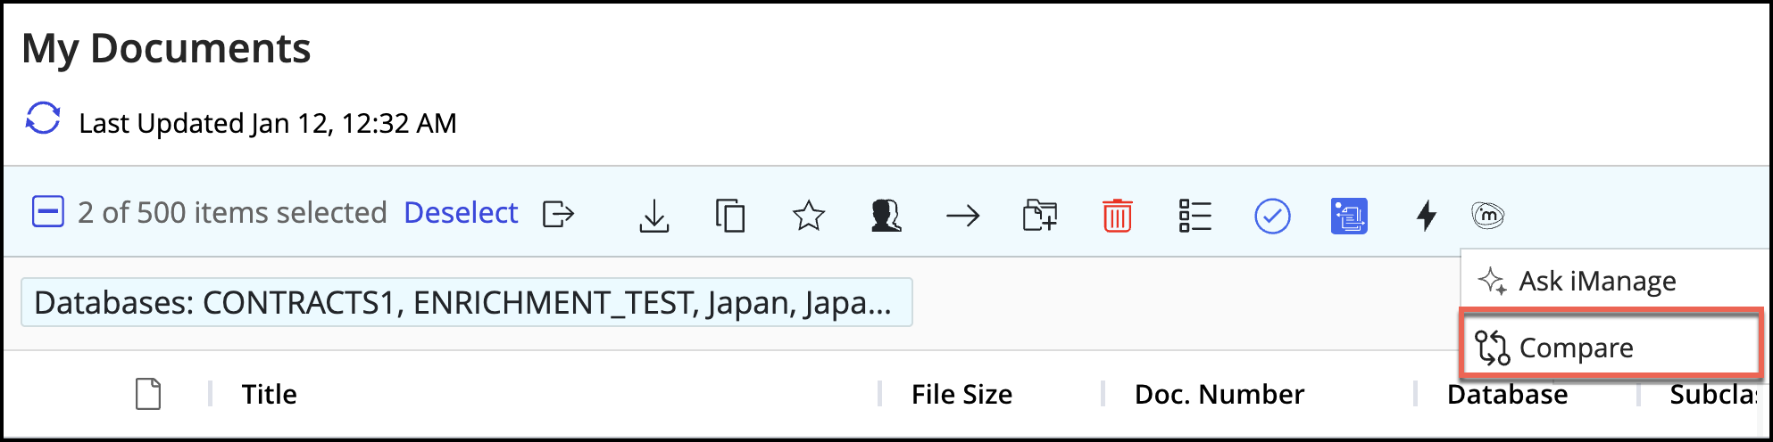Click the blue circled checkmark icon
The image size is (1773, 442).
tap(1272, 216)
